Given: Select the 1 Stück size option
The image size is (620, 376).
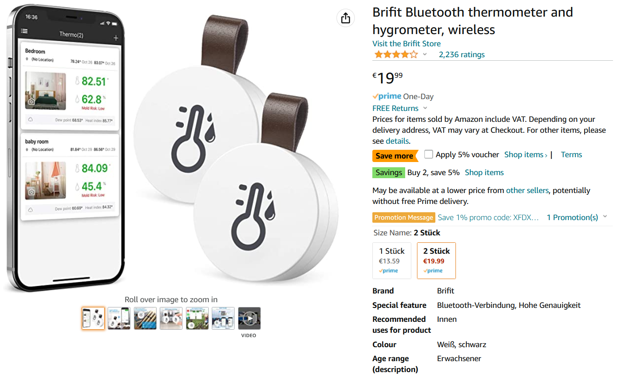Looking at the screenshot, I should coord(392,260).
